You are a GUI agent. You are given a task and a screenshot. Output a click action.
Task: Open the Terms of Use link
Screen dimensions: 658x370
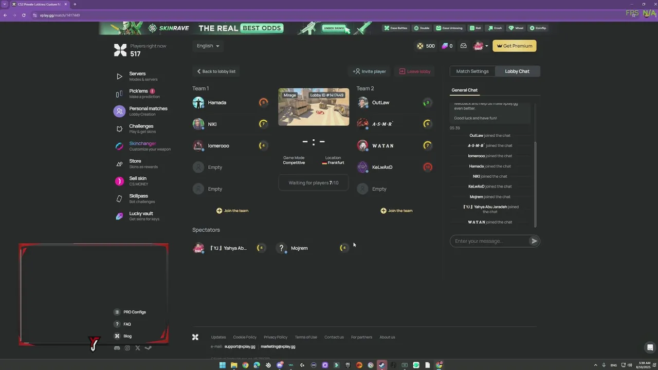[306, 337]
